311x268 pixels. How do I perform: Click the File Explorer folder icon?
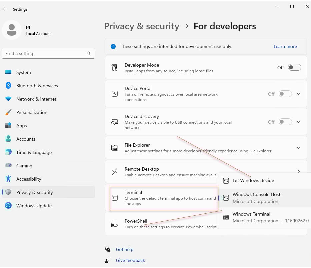115,148
